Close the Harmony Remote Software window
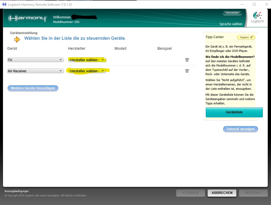Viewport: 271px width, 205px height. [267, 5]
